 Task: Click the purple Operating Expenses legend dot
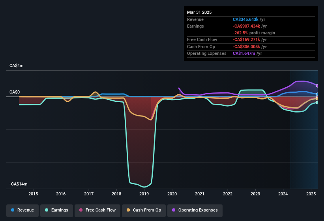[174, 210]
